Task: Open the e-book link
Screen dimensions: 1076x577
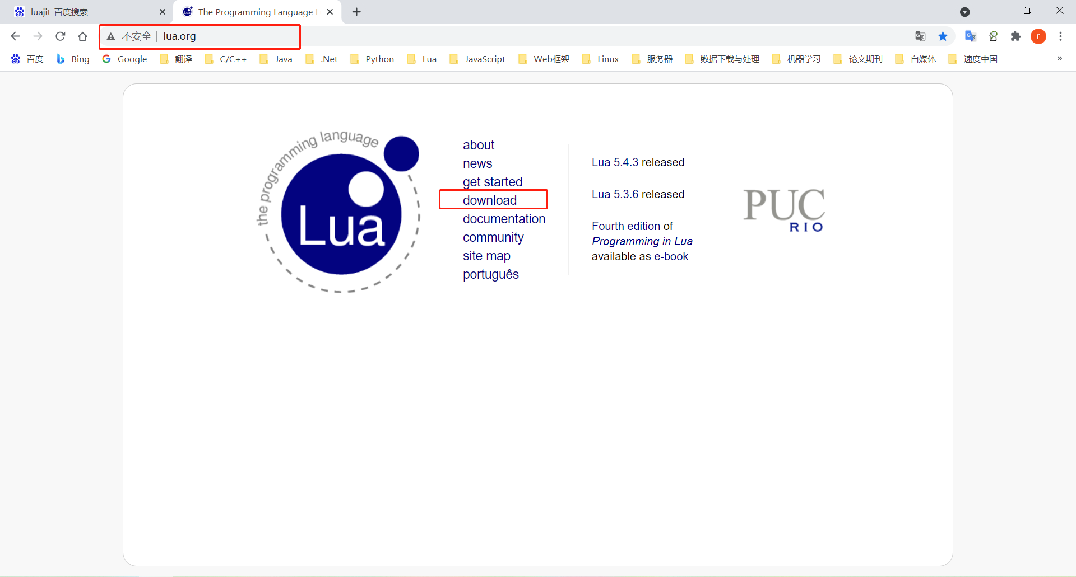Action: pos(671,256)
